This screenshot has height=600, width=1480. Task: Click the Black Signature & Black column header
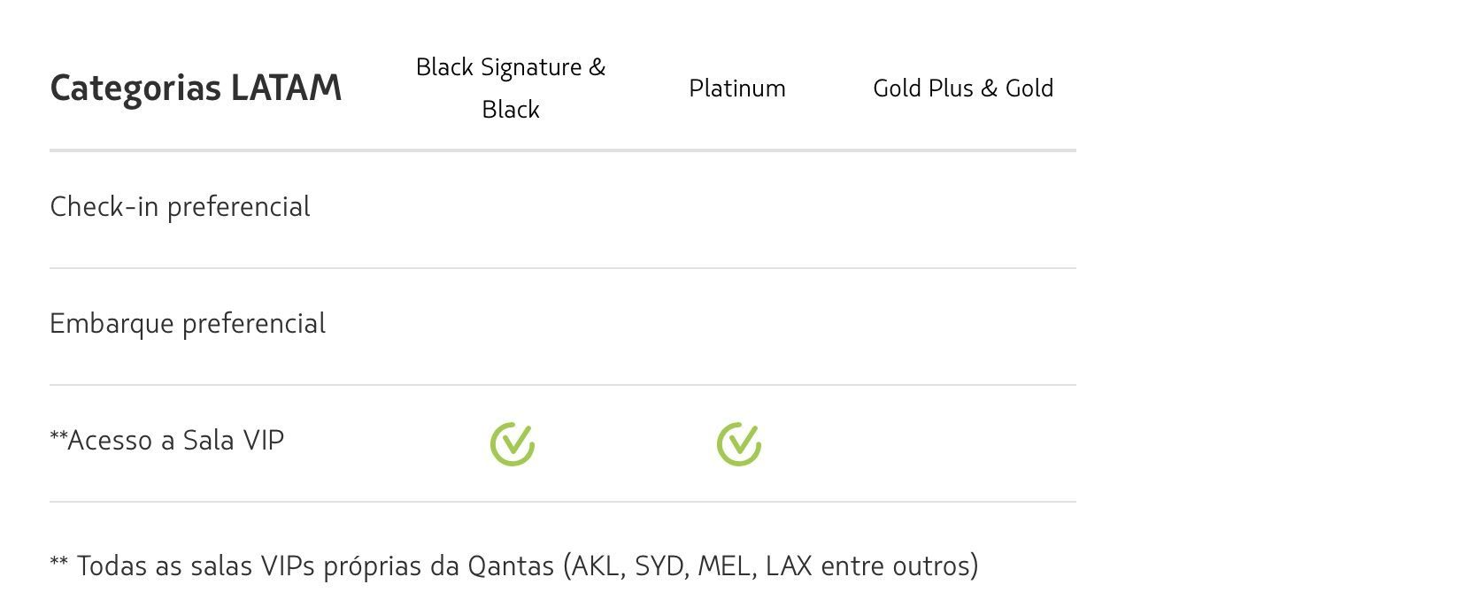(x=511, y=88)
